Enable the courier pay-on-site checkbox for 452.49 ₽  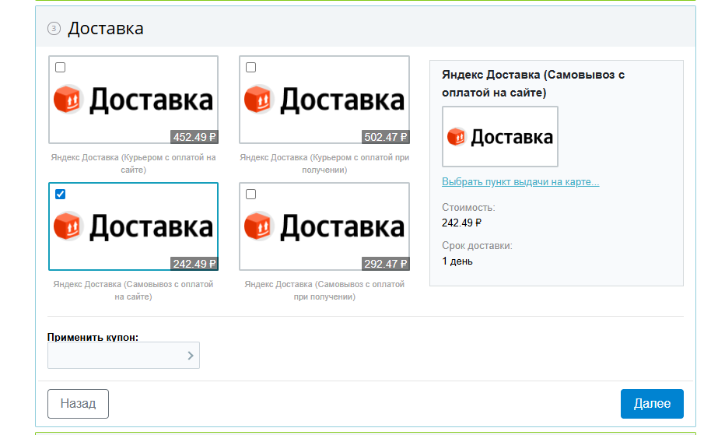pyautogui.click(x=61, y=68)
